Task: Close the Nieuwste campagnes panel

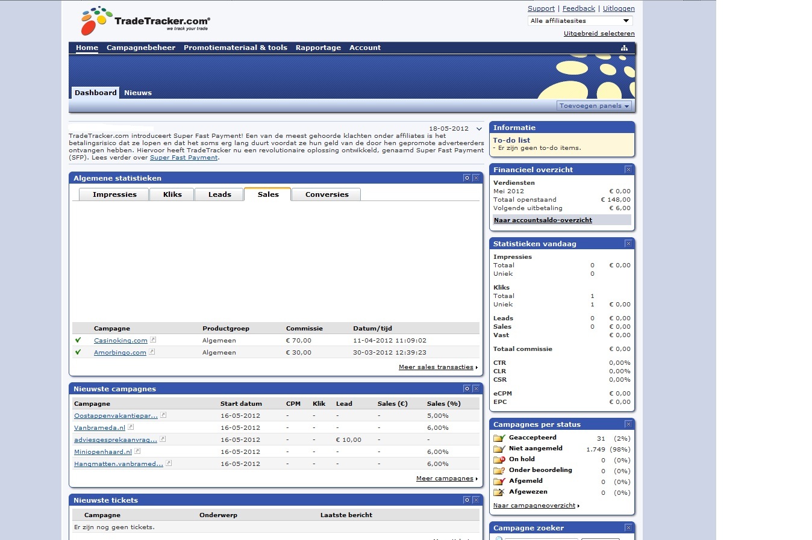Action: click(x=476, y=389)
